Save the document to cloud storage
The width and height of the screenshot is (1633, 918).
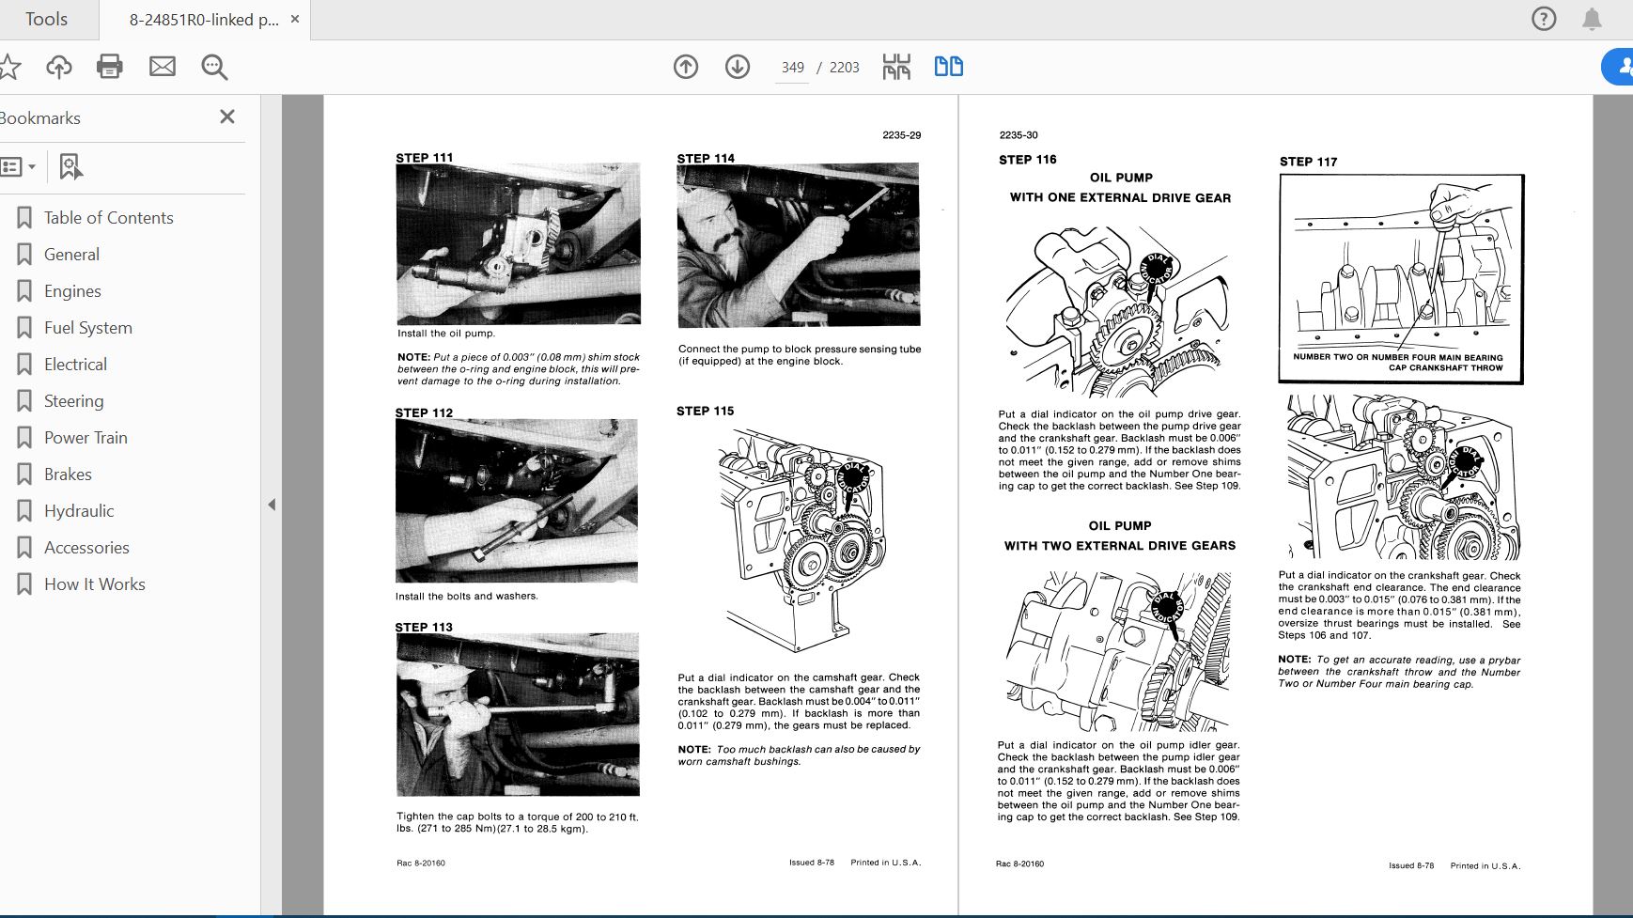pos(58,67)
